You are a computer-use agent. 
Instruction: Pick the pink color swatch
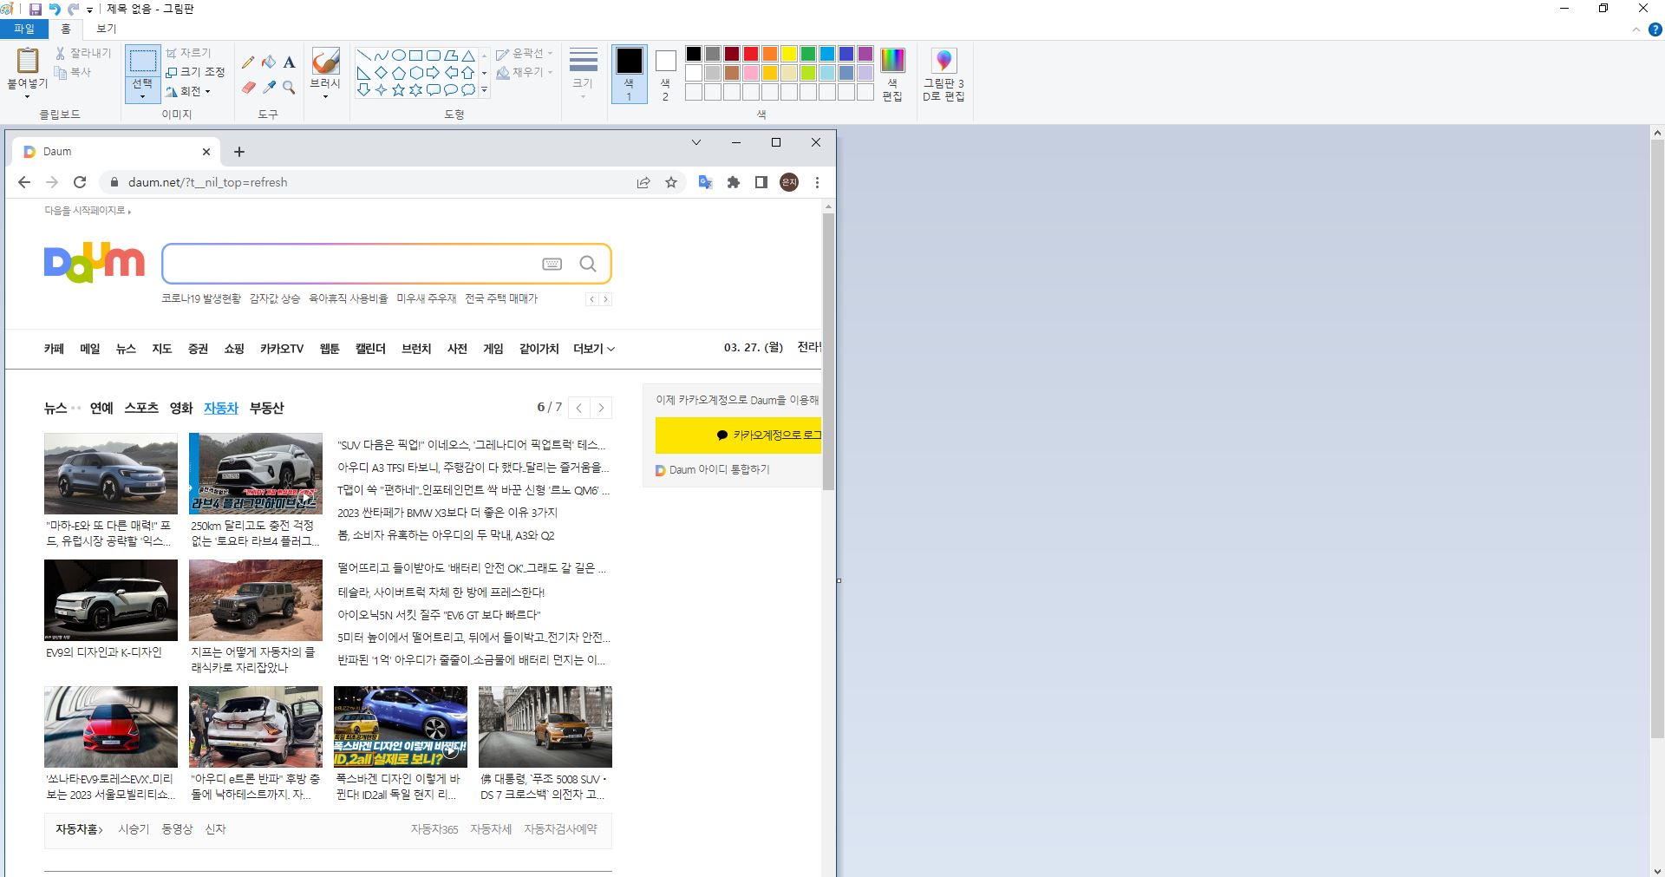click(x=751, y=73)
